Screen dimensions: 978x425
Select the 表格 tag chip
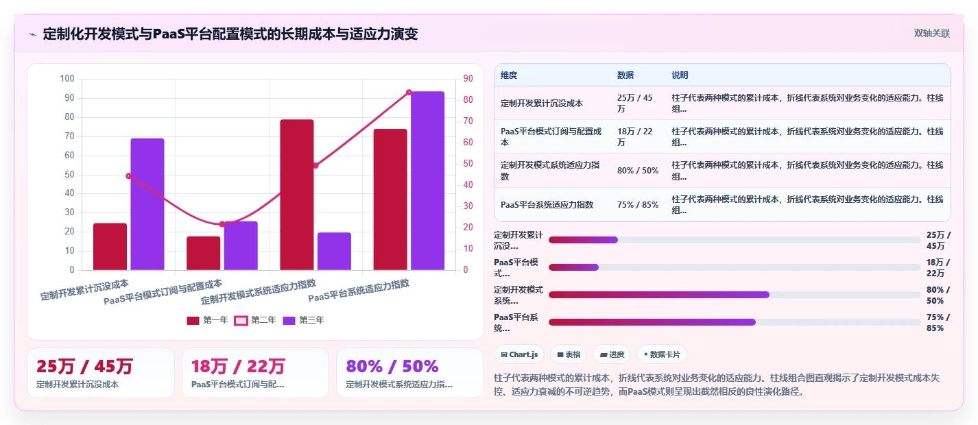(569, 354)
